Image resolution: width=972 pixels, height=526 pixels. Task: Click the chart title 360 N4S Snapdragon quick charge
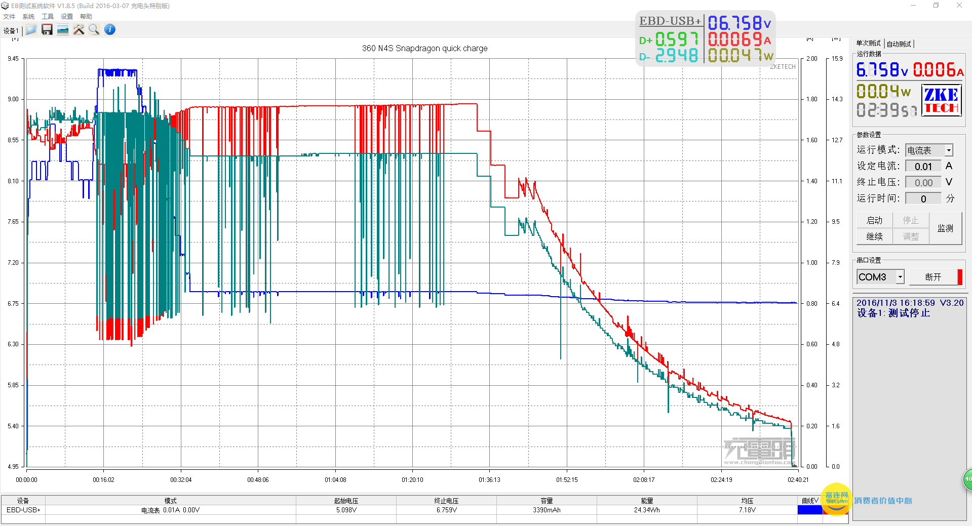pyautogui.click(x=424, y=48)
